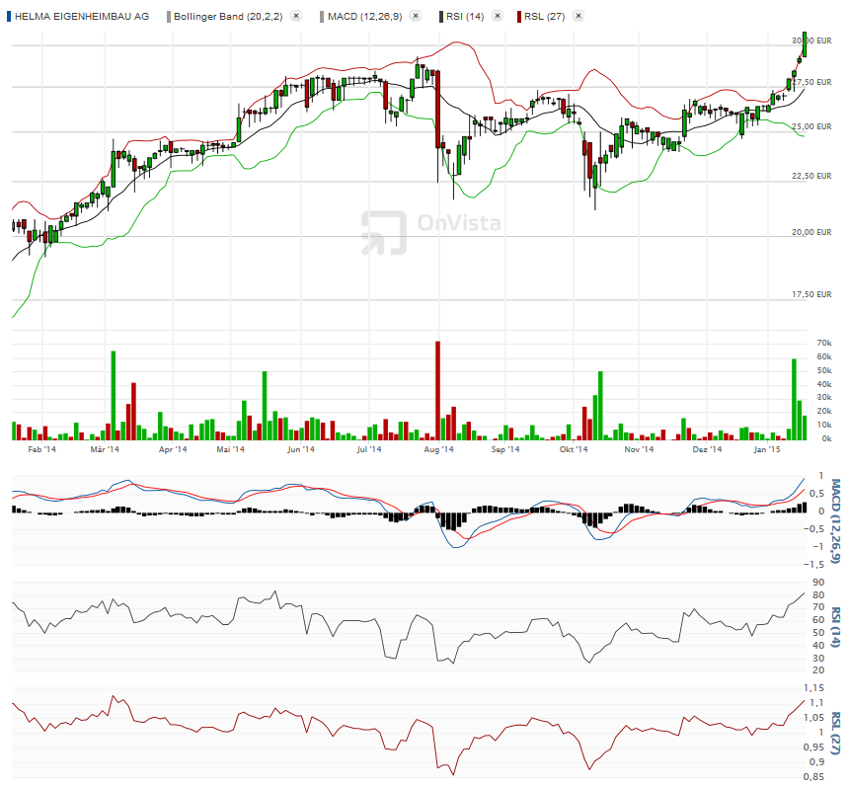Click the Apr '14 date axis label
This screenshot has width=848, height=786.
[173, 449]
